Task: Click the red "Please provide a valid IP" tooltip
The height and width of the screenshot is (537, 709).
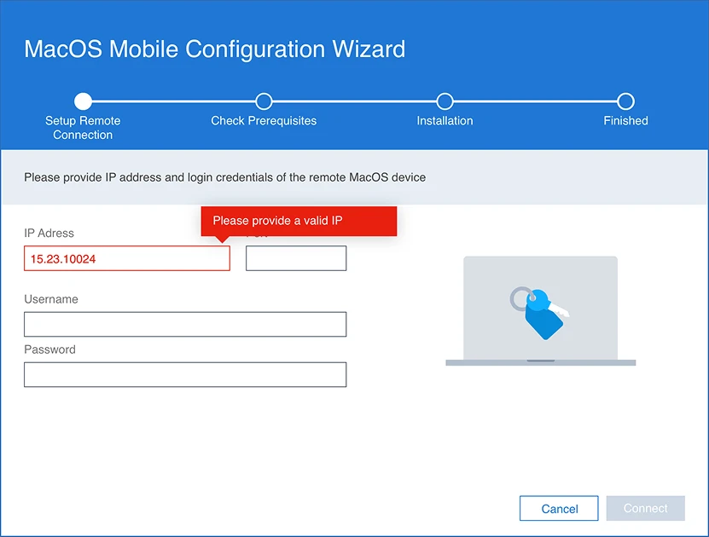Action: click(x=299, y=221)
